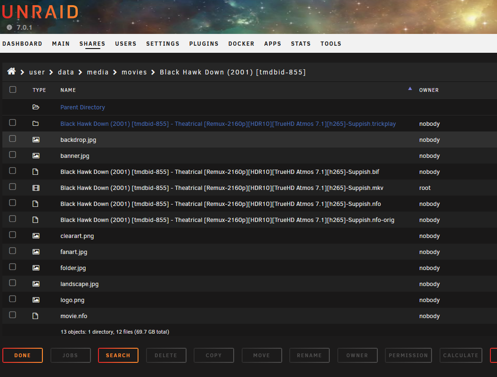The image size is (497, 377).
Task: Click the film icon of the .mkv file
Action: coord(36,188)
